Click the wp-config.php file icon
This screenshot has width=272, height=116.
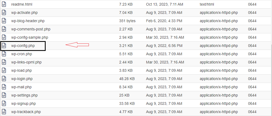[4, 46]
